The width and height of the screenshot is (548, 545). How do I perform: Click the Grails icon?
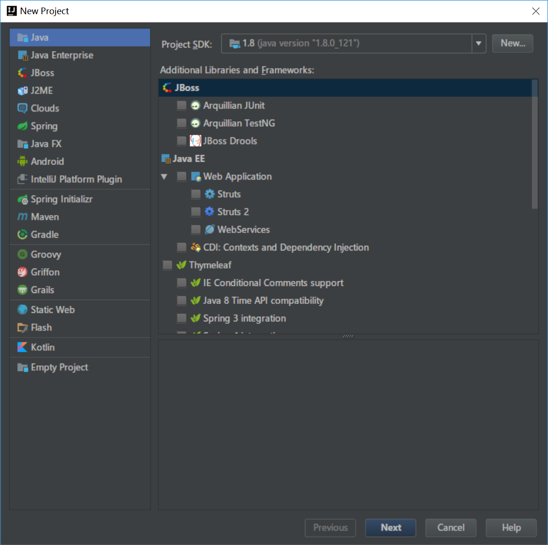click(x=22, y=290)
